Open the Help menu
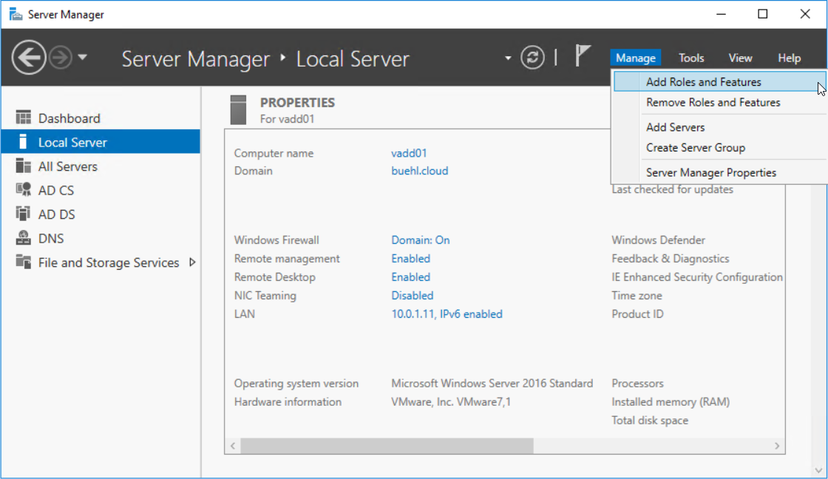This screenshot has height=479, width=828. [789, 58]
